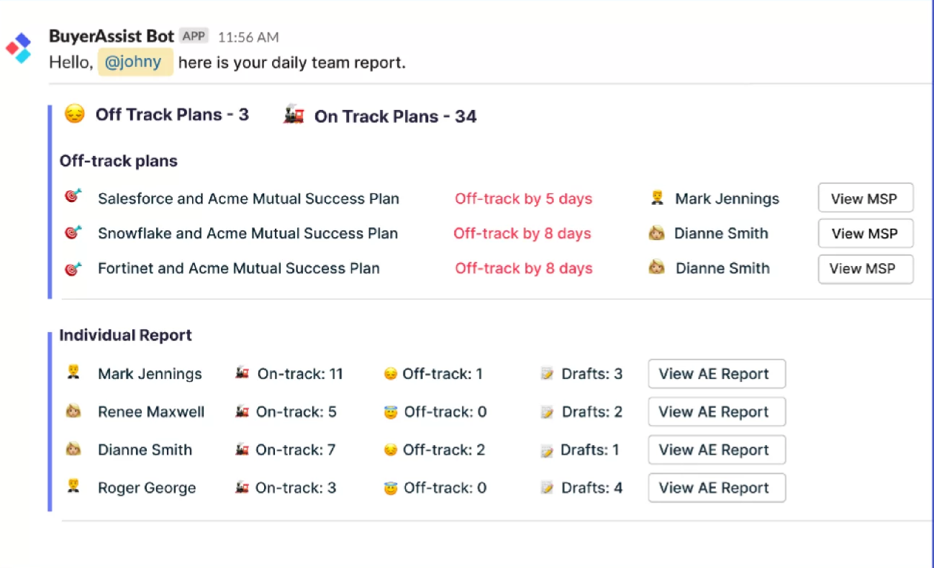Screen dimensions: 934x568
Task: Click the target icon beside Salesforce plan
Action: click(73, 196)
